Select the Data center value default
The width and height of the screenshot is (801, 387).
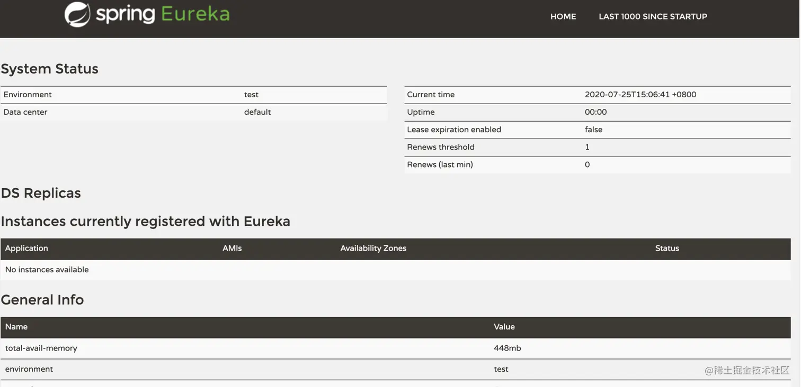click(x=257, y=112)
